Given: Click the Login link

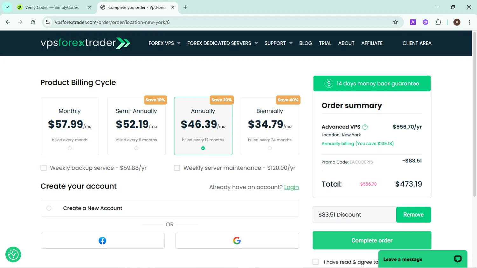Looking at the screenshot, I should coord(291,187).
